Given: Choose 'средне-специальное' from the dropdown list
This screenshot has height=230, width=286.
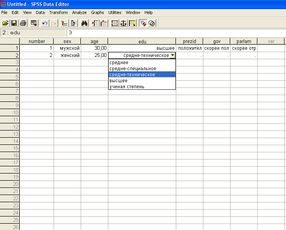Looking at the screenshot, I should [142, 69].
